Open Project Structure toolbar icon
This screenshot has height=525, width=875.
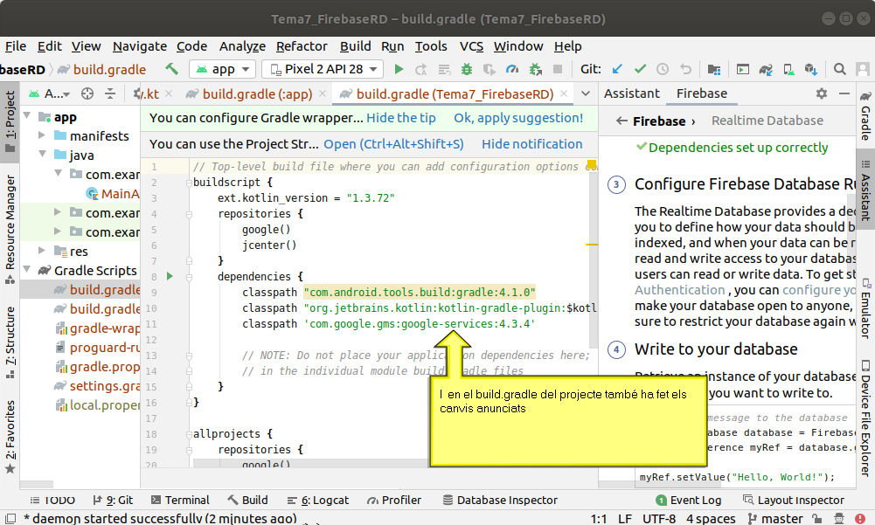pyautogui.click(x=714, y=69)
